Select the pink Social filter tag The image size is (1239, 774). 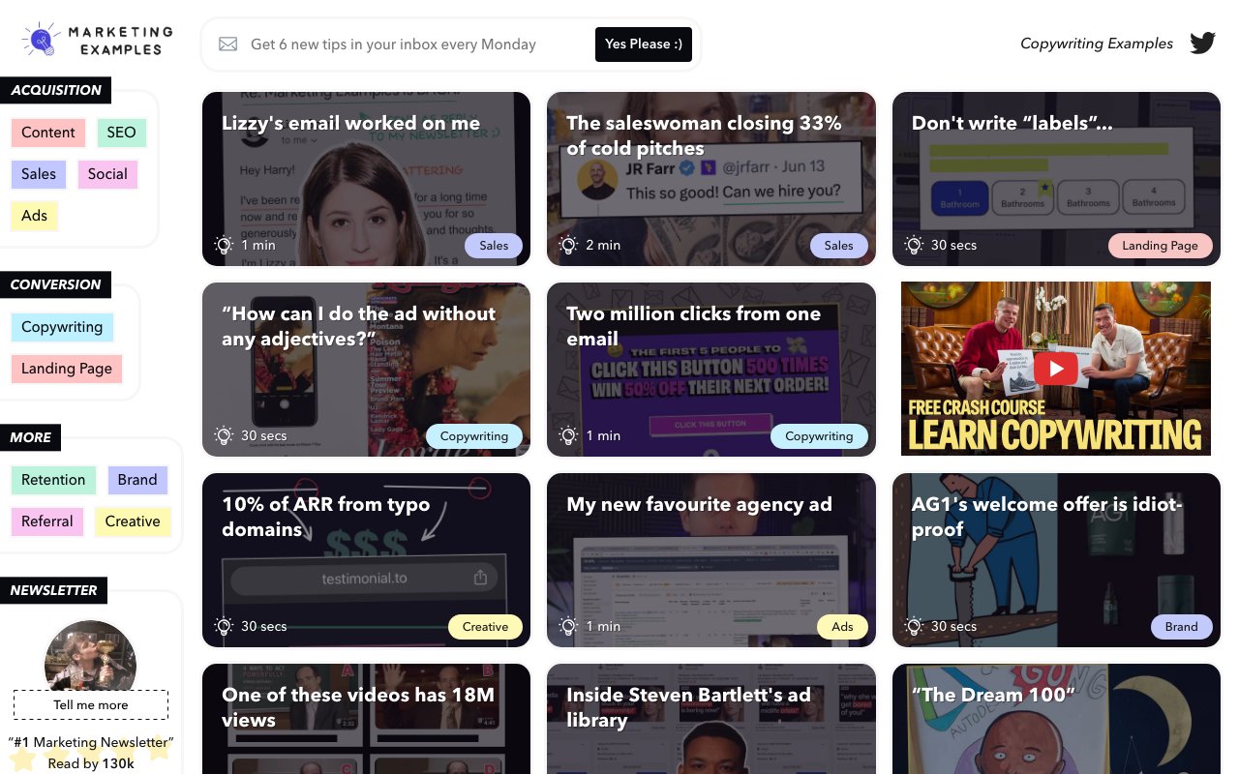click(107, 174)
